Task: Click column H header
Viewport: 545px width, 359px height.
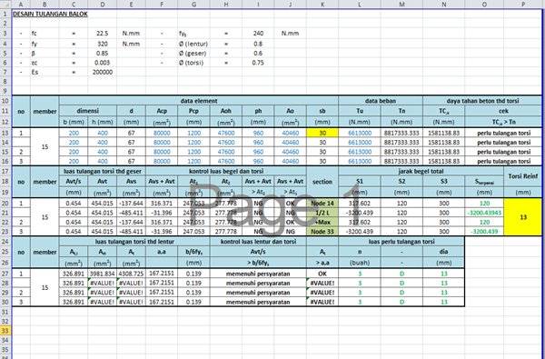Action: point(226,5)
